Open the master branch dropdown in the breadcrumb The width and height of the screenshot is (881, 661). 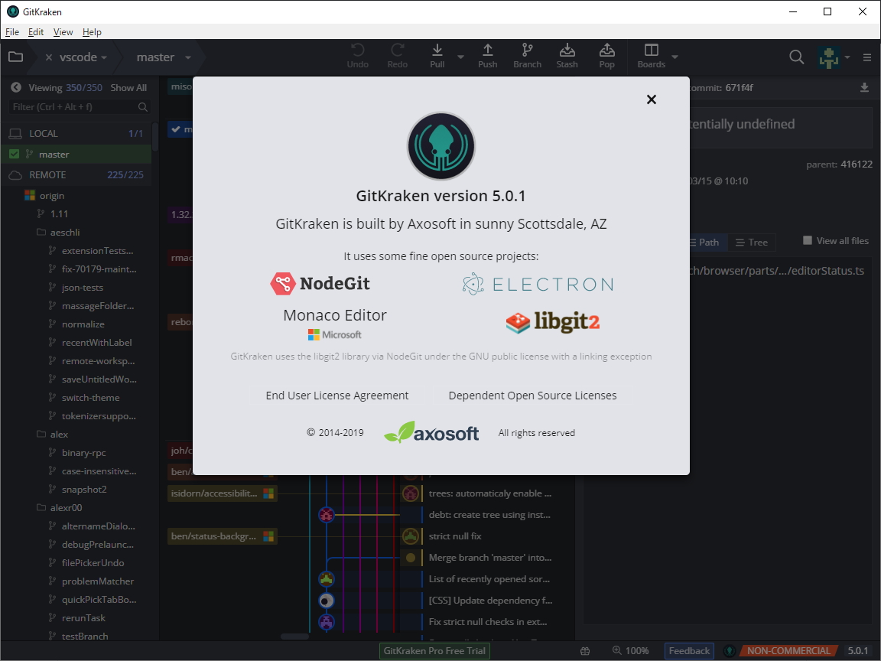click(x=187, y=57)
